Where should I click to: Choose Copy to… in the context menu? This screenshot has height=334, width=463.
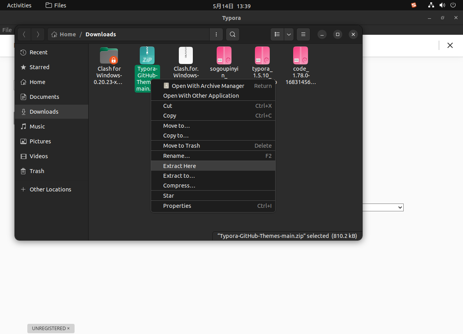(213, 136)
